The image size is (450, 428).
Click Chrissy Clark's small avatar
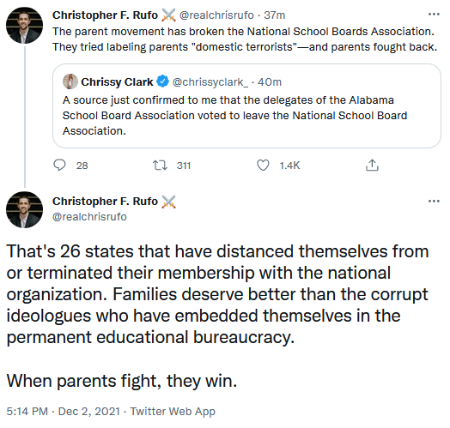[x=70, y=81]
